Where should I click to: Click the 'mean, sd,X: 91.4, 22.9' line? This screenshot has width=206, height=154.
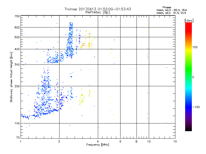171,13
